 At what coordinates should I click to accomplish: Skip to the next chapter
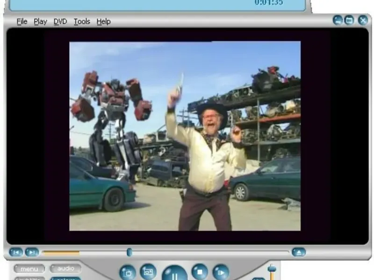(32, 252)
